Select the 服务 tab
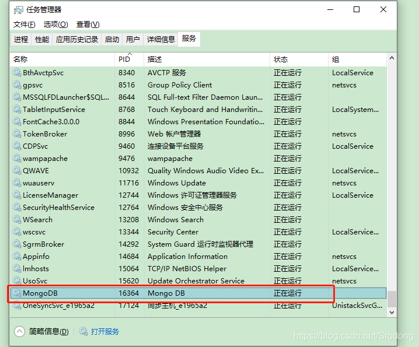The image size is (419, 347). point(189,38)
